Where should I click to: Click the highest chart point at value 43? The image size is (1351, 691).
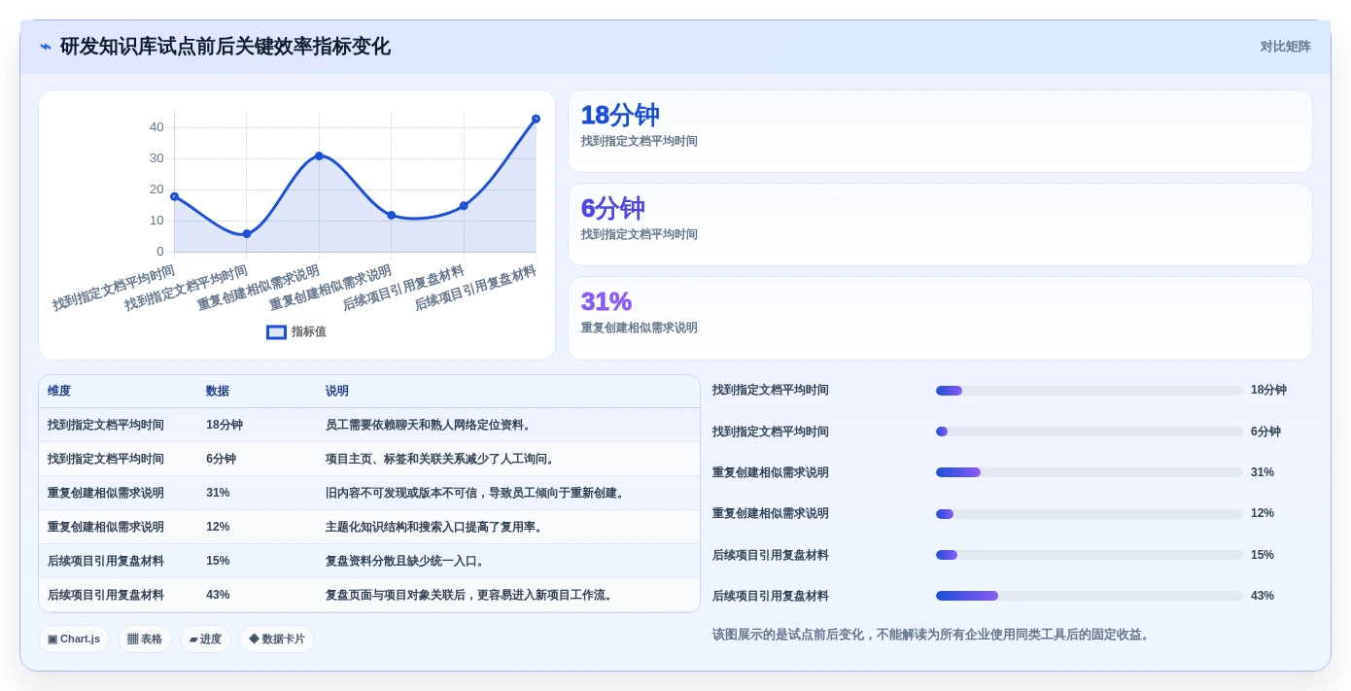click(x=536, y=119)
